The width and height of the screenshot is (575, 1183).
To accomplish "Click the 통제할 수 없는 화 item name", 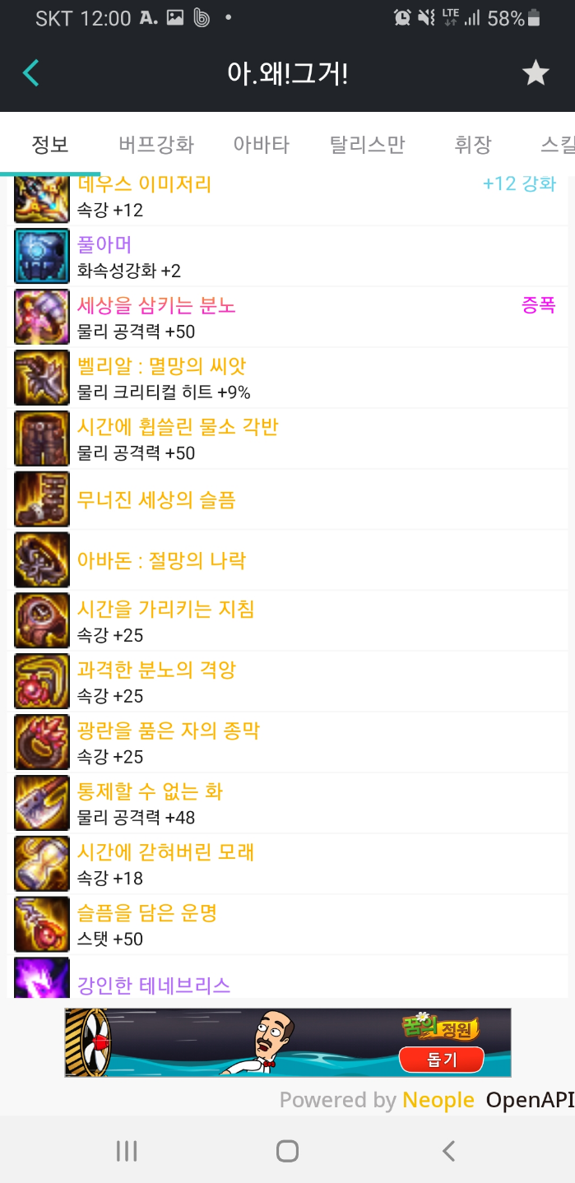I will (150, 791).
